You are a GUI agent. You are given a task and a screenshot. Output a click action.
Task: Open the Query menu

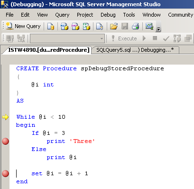pyautogui.click(x=62, y=15)
